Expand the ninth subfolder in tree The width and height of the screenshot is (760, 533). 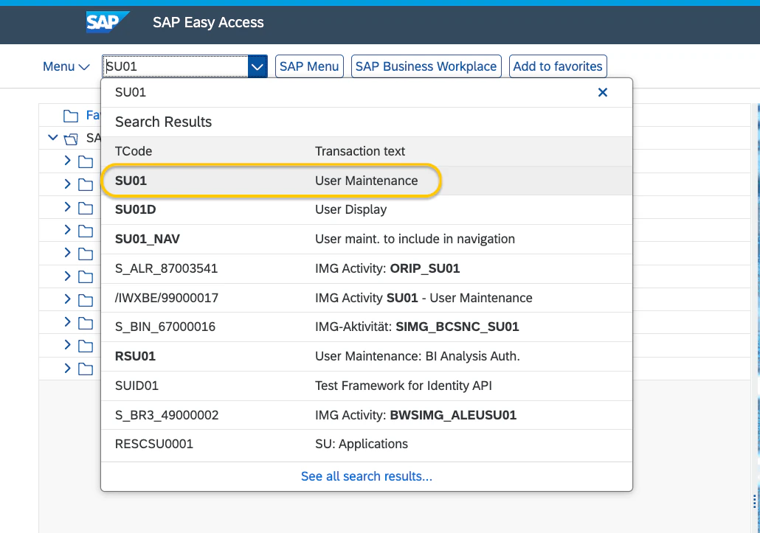[67, 345]
